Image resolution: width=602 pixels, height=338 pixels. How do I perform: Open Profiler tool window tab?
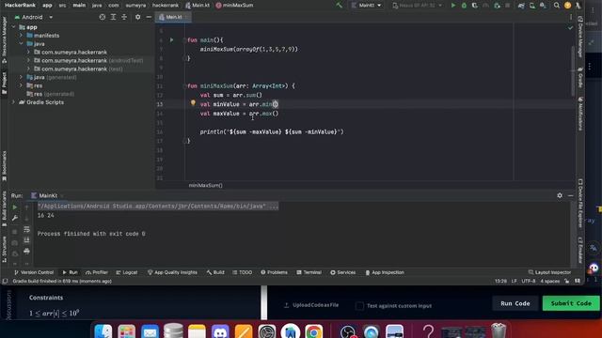97,272
